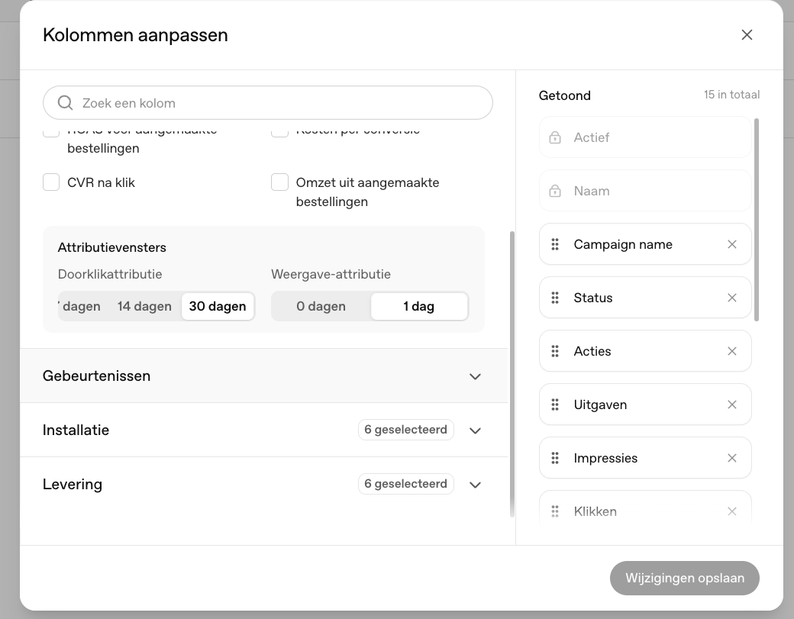The image size is (794, 619).
Task: Click the lock icon next to Actief
Action: point(555,137)
